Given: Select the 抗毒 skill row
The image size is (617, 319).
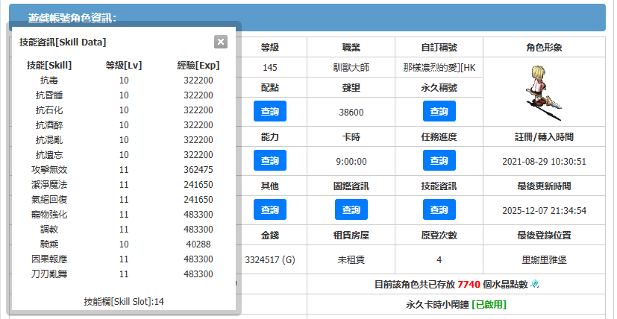Looking at the screenshot, I should point(124,80).
